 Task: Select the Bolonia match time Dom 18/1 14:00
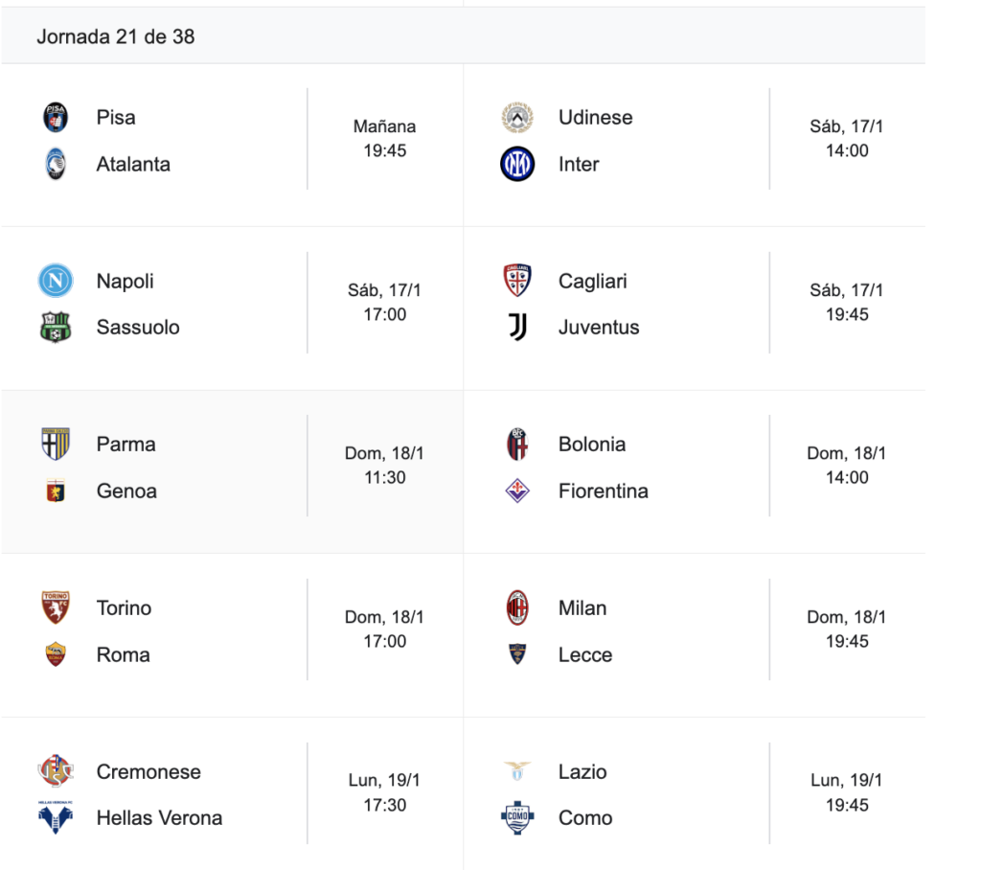click(x=847, y=466)
